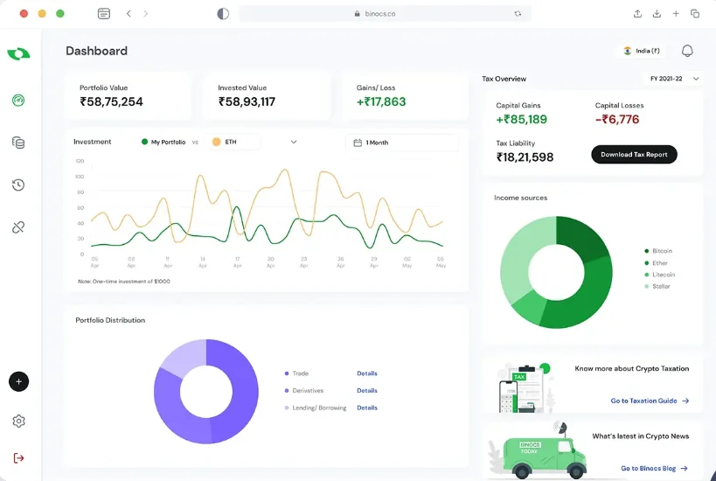
Task: Click the browser address bar binocs.co
Action: [x=385, y=13]
